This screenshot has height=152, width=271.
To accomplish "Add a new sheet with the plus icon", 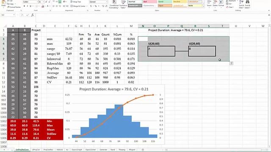I will click(x=143, y=150).
